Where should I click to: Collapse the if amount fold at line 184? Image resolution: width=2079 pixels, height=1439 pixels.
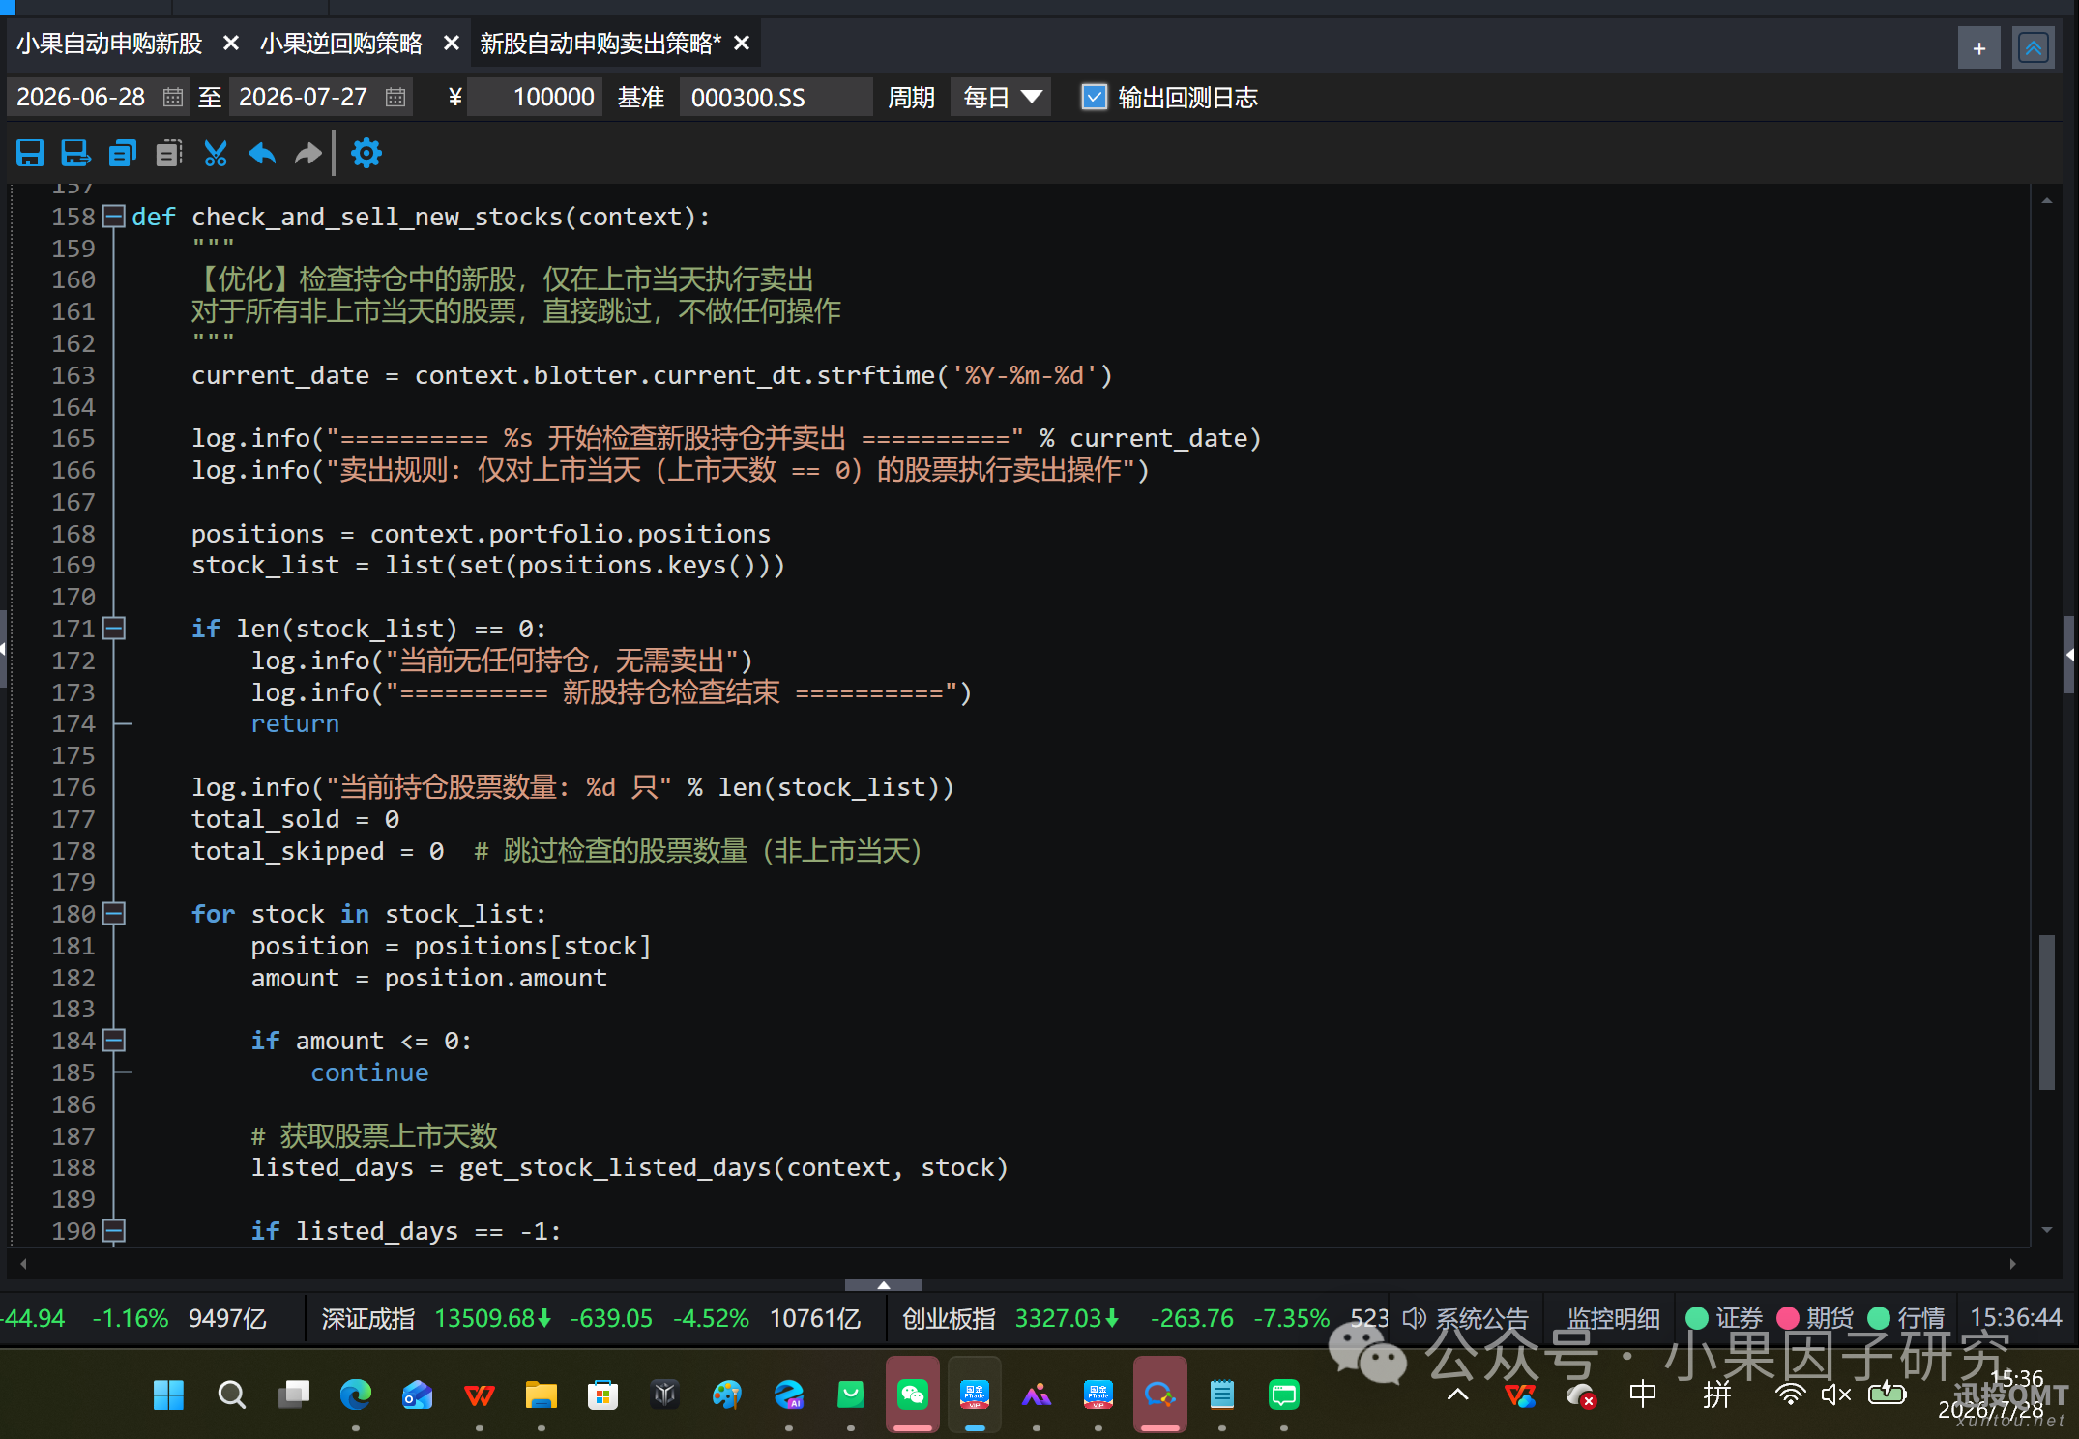[114, 1041]
